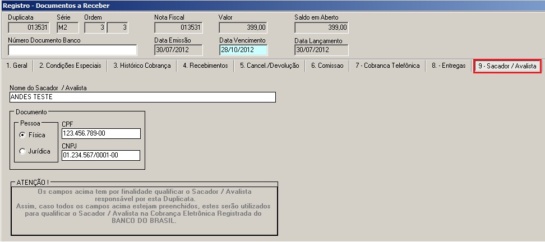Click the Número Documento Banco field
This screenshot has width=545, height=242.
coord(72,50)
